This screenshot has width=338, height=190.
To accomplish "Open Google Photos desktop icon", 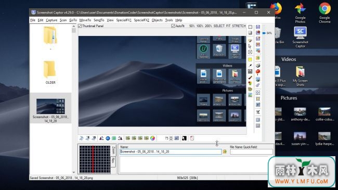I will pos(300,12).
